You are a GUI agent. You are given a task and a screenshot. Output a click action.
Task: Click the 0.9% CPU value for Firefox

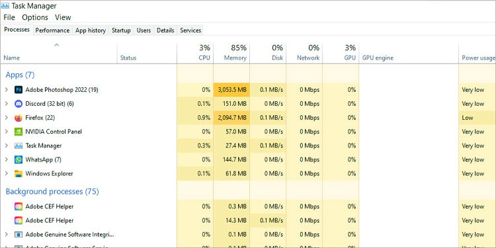204,118
